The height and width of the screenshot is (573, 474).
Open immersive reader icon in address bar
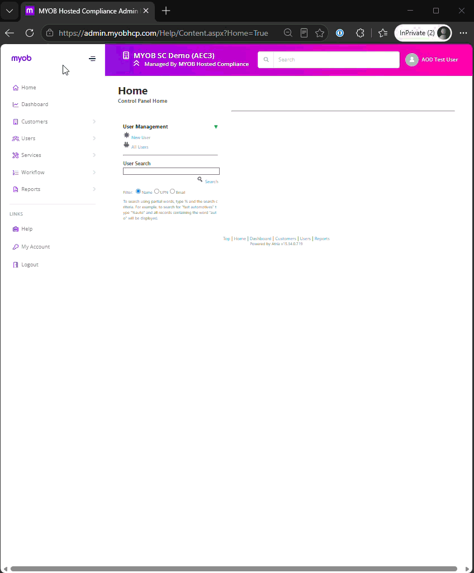coord(304,33)
